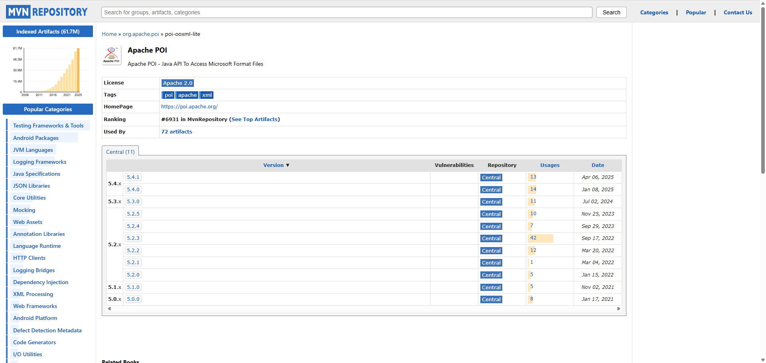Click the right arrow of table scrollbar
The width and height of the screenshot is (766, 363).
pos(619,308)
